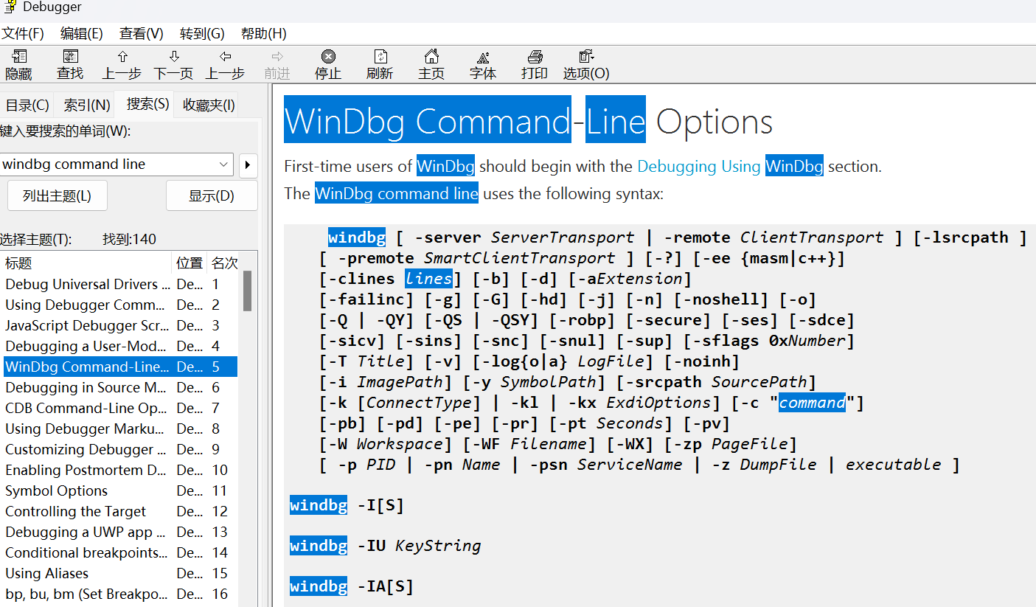Screen dimensions: 1036x607
Task: Open 选项(O) toolbar options icon
Action: [x=586, y=65]
